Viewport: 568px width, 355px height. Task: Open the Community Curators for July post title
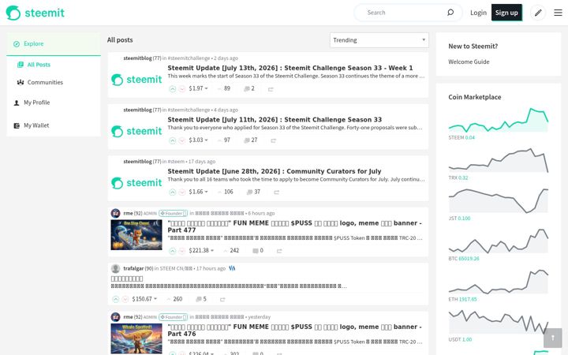coord(275,171)
